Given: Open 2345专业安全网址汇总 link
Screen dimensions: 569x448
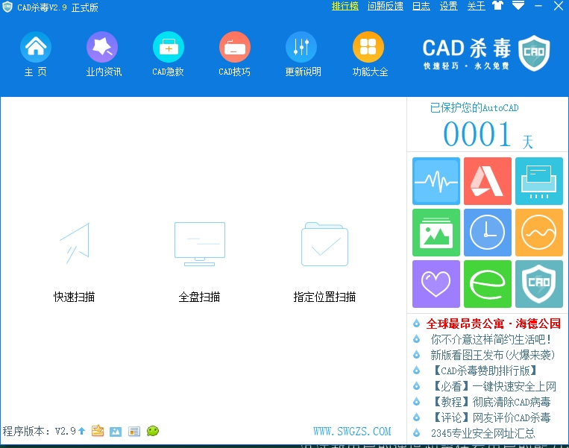Looking at the screenshot, I should (482, 433).
